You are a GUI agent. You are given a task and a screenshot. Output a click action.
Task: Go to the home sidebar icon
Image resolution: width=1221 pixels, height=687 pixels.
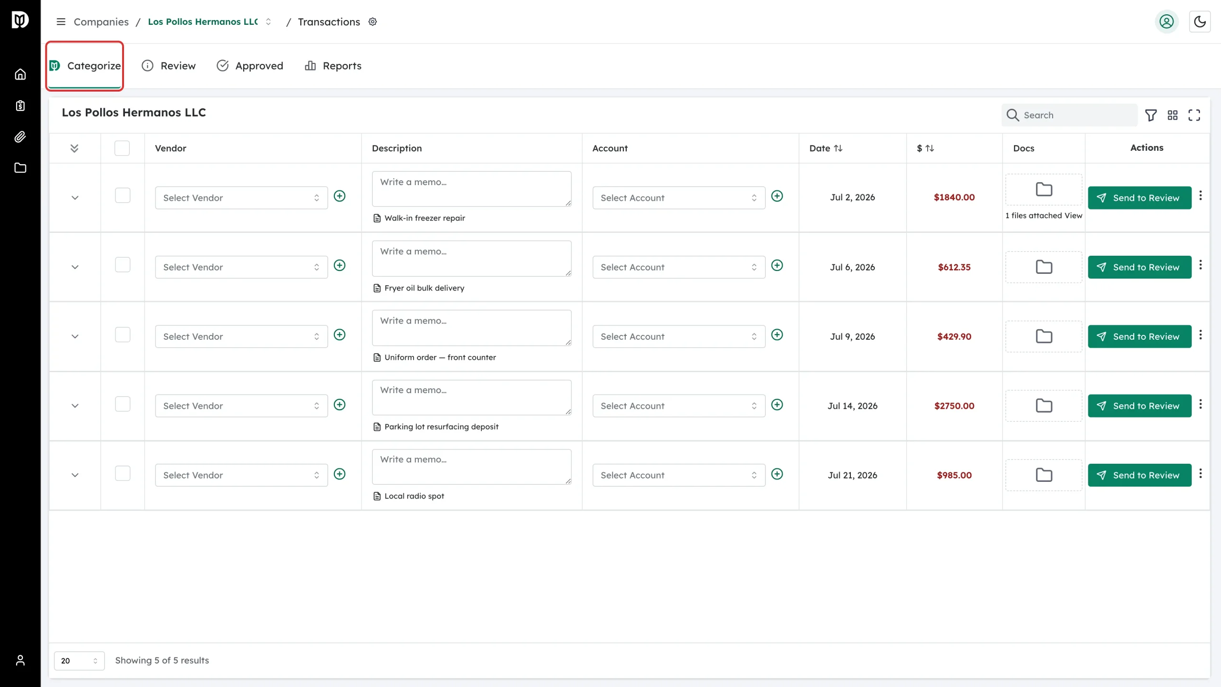pos(20,74)
